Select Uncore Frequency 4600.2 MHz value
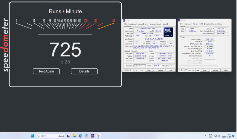The image size is (237, 139). pyautogui.click(x=221, y=33)
